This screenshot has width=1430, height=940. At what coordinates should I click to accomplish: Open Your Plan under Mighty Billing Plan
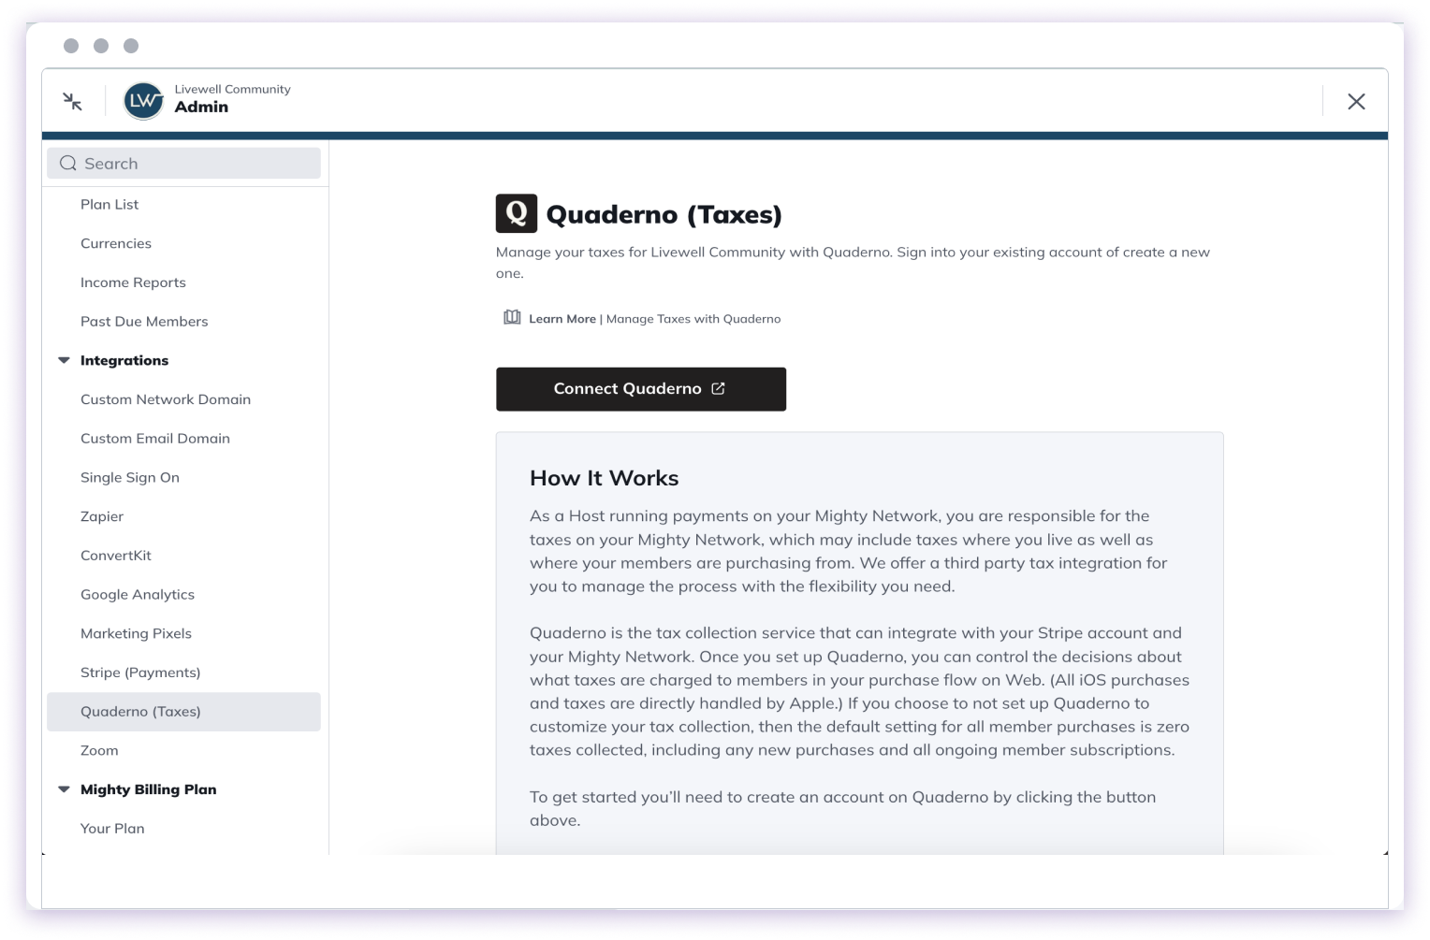112,828
